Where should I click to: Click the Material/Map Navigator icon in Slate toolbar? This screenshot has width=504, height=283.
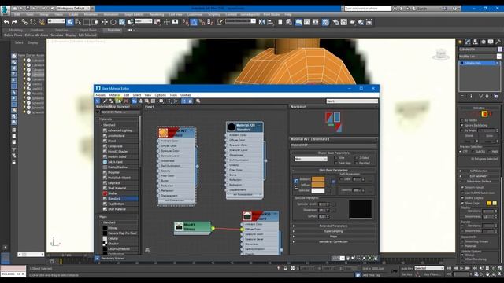coord(183,101)
